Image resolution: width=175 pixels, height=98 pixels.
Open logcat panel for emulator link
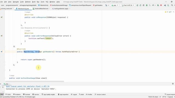(28, 86)
